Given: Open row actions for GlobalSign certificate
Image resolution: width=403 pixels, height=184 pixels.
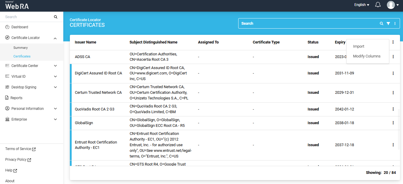Looking at the screenshot, I should pos(393,123).
